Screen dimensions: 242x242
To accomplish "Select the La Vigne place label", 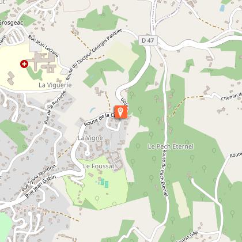I will coord(90,138).
